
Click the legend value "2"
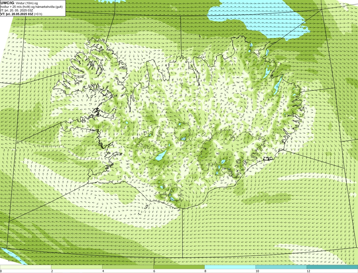[x=52, y=271]
